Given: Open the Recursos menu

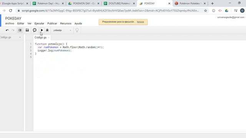Looking at the screenshot, I should [66, 23].
